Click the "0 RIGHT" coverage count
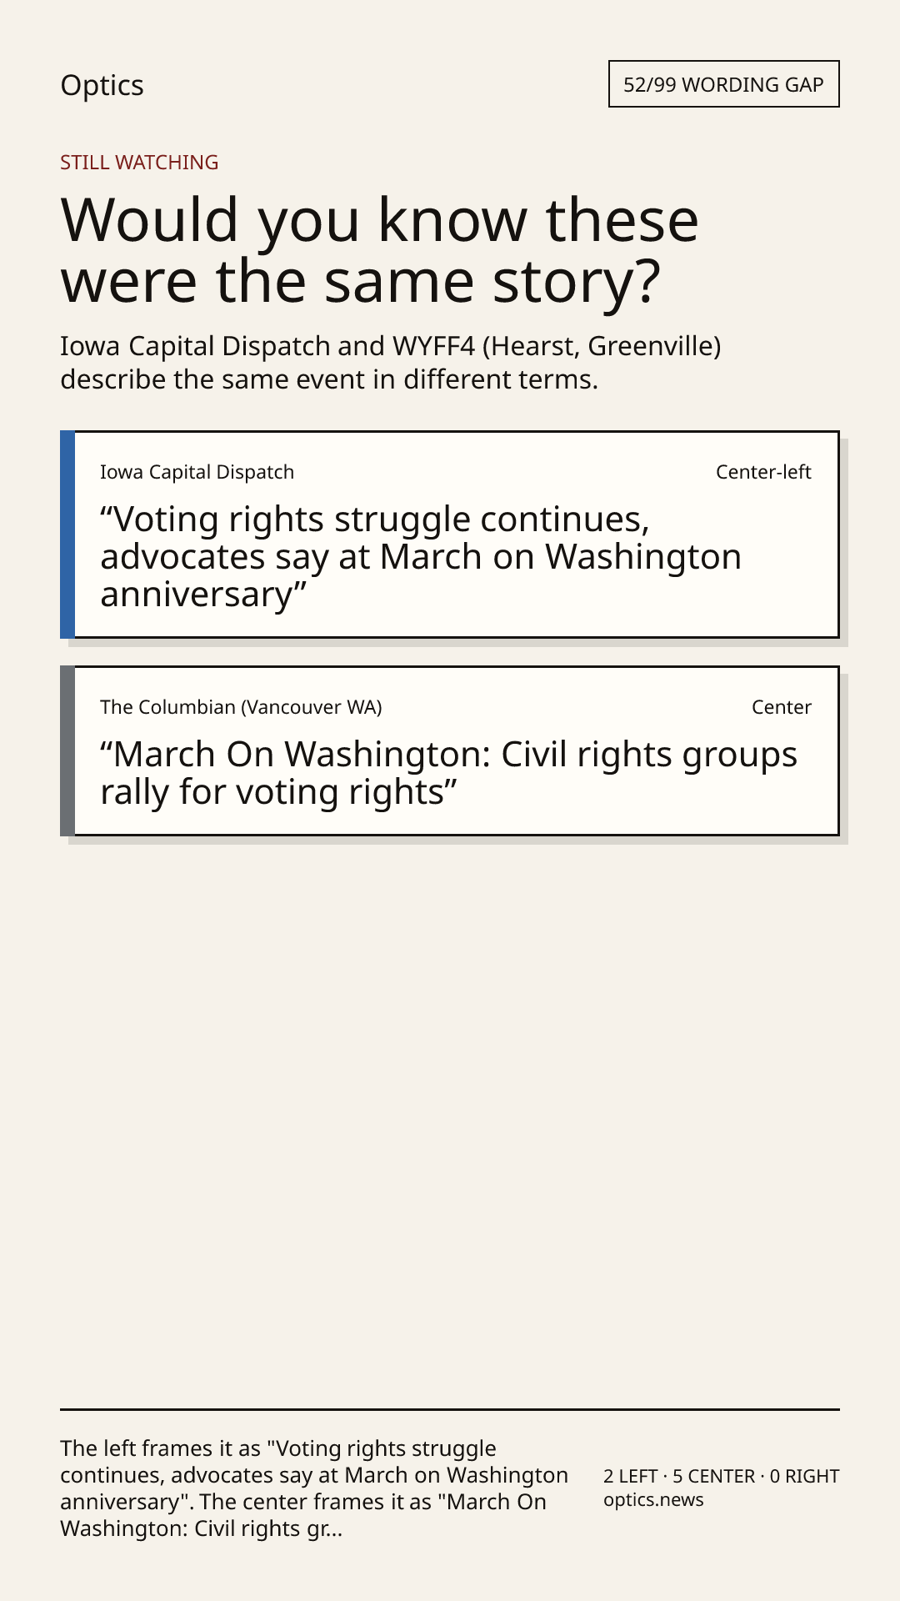This screenshot has width=900, height=1601. [804, 1476]
